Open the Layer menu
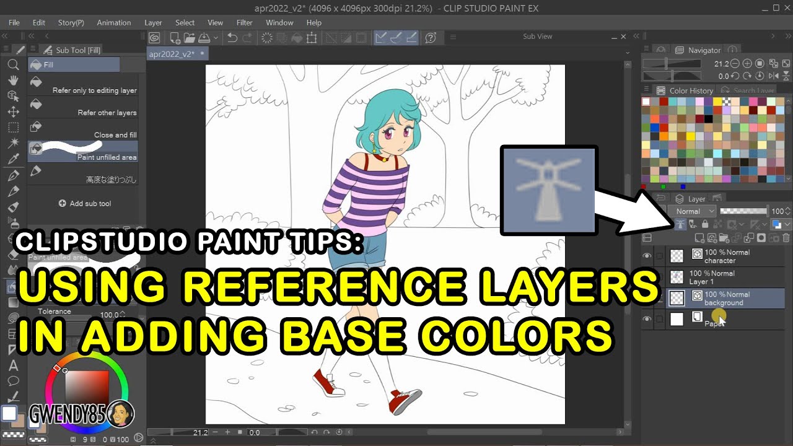 (153, 22)
